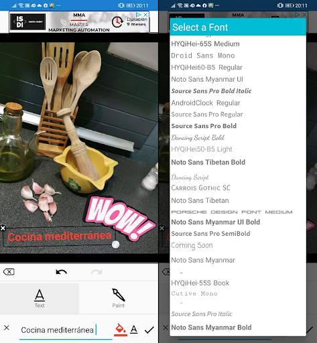
Task: Open the ISDI Marketing Automation ad banner
Action: tap(79, 22)
